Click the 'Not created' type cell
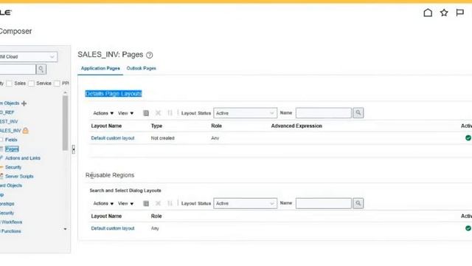The image size is (472, 266). (x=162, y=138)
